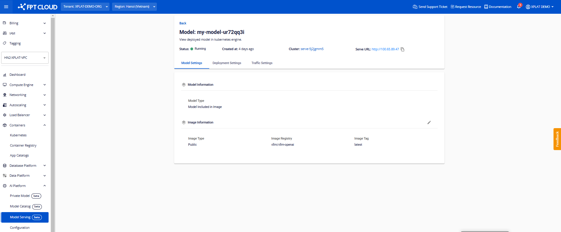
Task: Switch to Deployment Settings tab
Action: coord(227,63)
